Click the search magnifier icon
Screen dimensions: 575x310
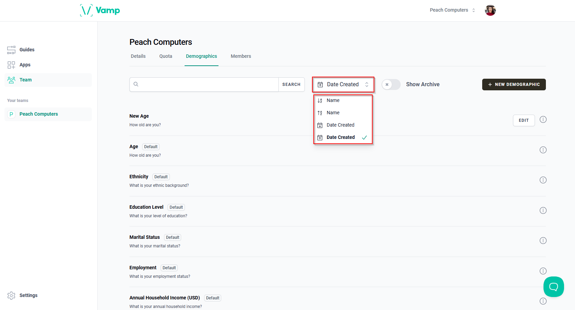click(136, 84)
